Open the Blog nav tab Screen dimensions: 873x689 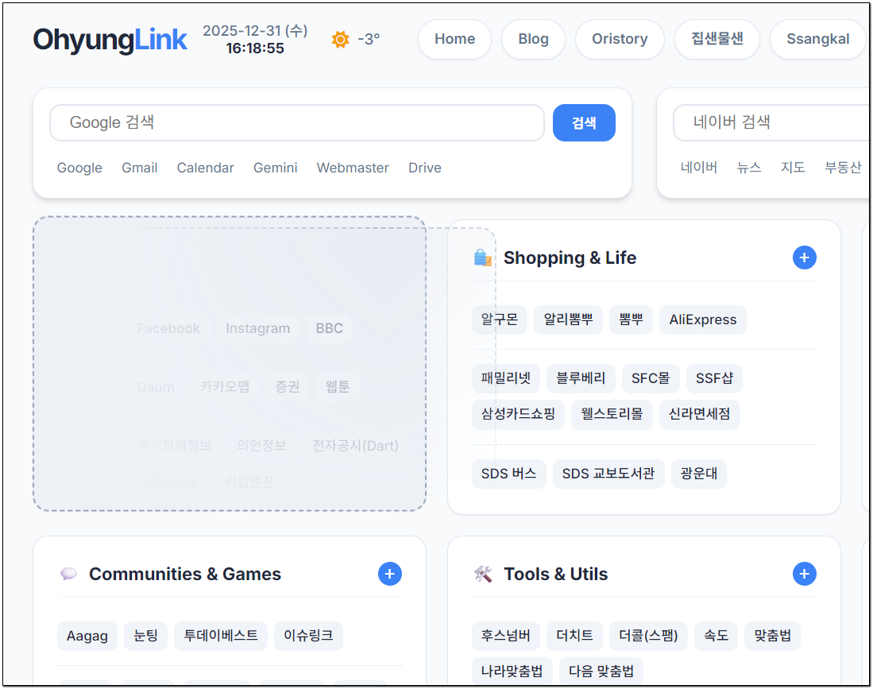coord(533,39)
